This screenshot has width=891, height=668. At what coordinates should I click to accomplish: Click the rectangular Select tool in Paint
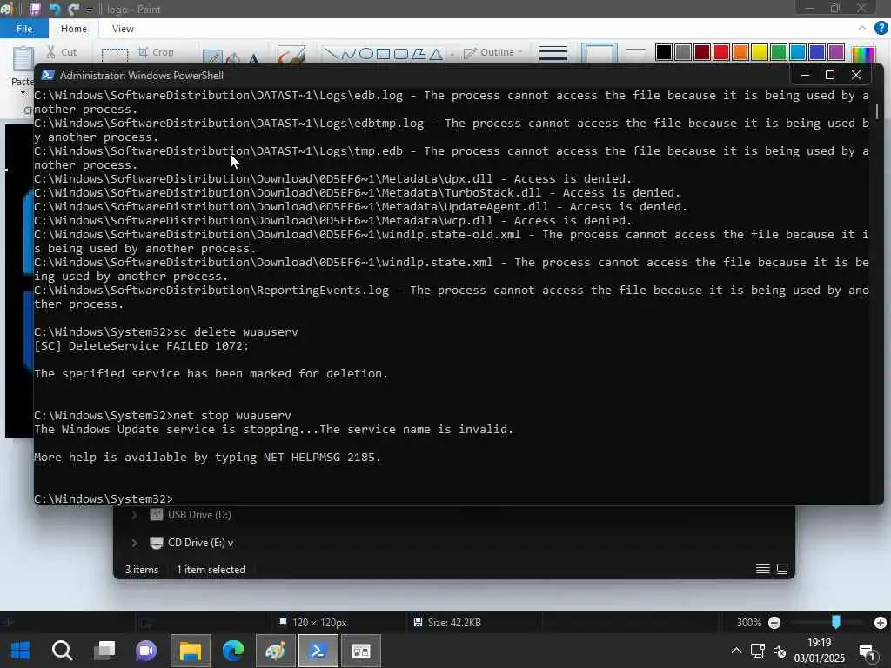(x=114, y=56)
